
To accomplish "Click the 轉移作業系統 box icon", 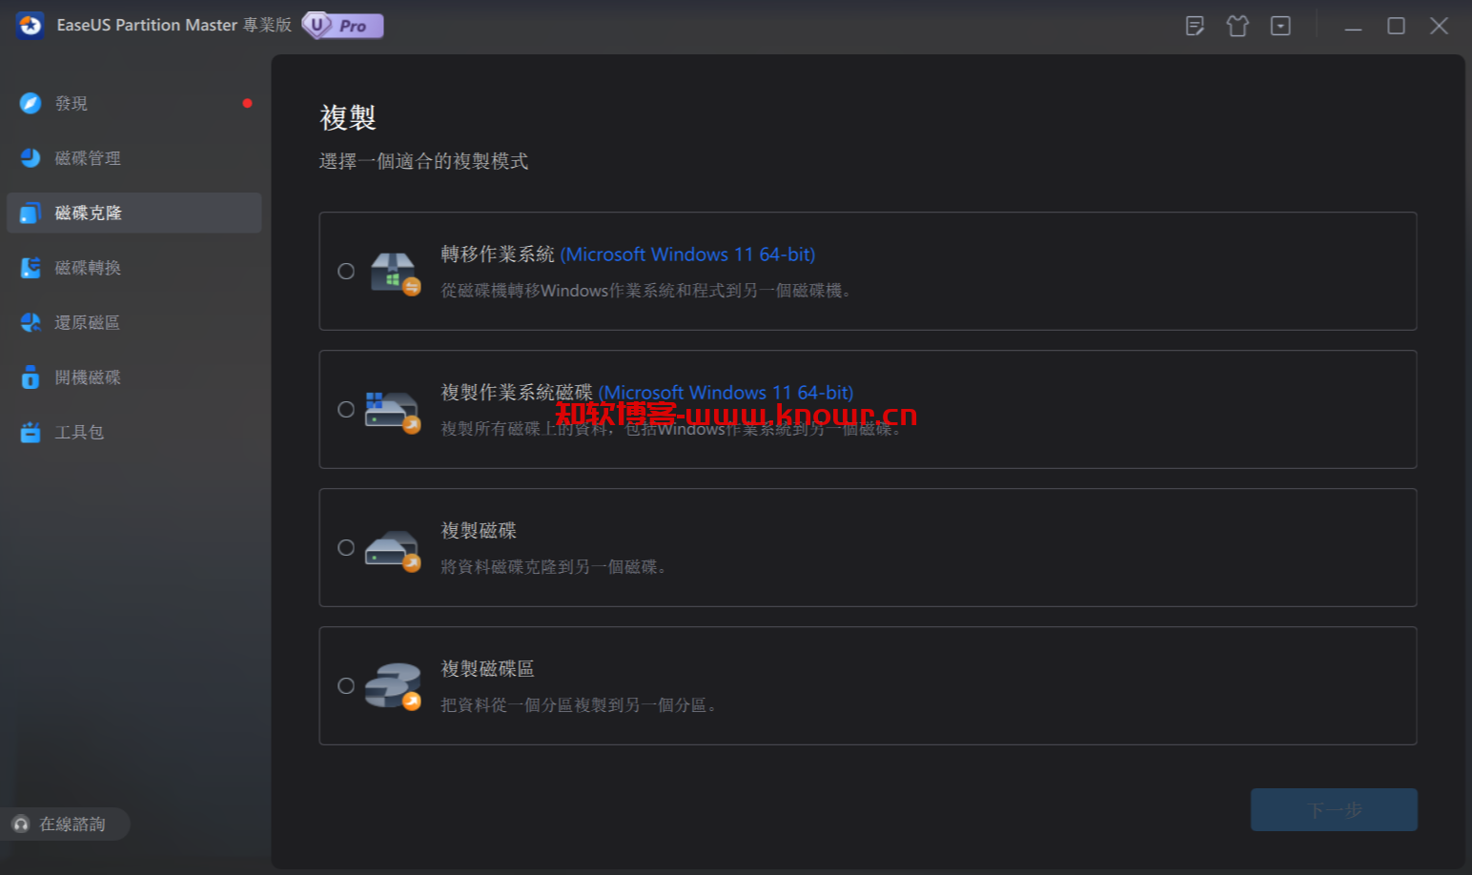I will (x=394, y=273).
